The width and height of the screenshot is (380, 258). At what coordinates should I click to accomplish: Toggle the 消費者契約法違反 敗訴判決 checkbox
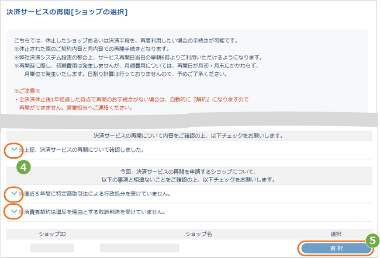pyautogui.click(x=14, y=212)
